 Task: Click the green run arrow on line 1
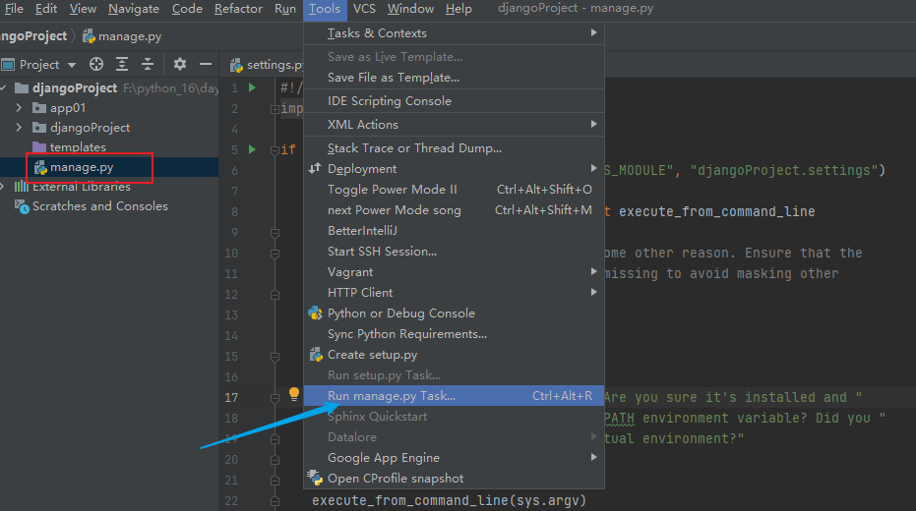[252, 88]
